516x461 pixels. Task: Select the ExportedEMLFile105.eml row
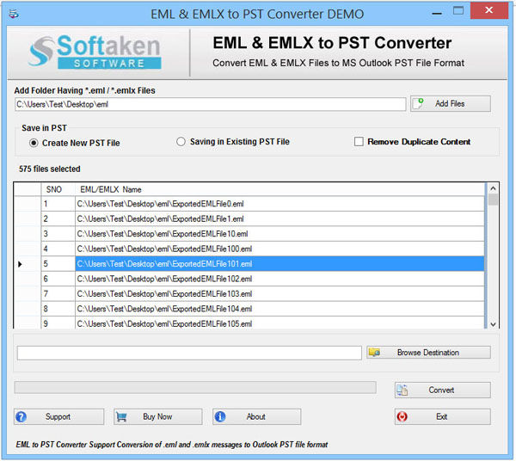tap(279, 323)
